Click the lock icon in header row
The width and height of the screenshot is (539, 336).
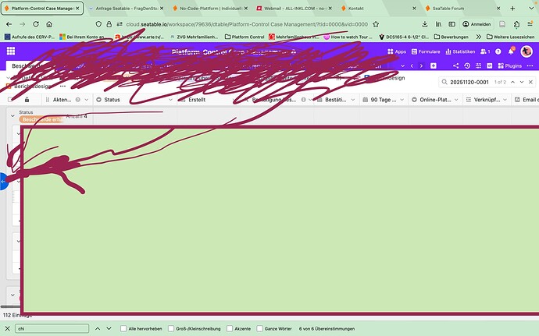[x=27, y=100]
